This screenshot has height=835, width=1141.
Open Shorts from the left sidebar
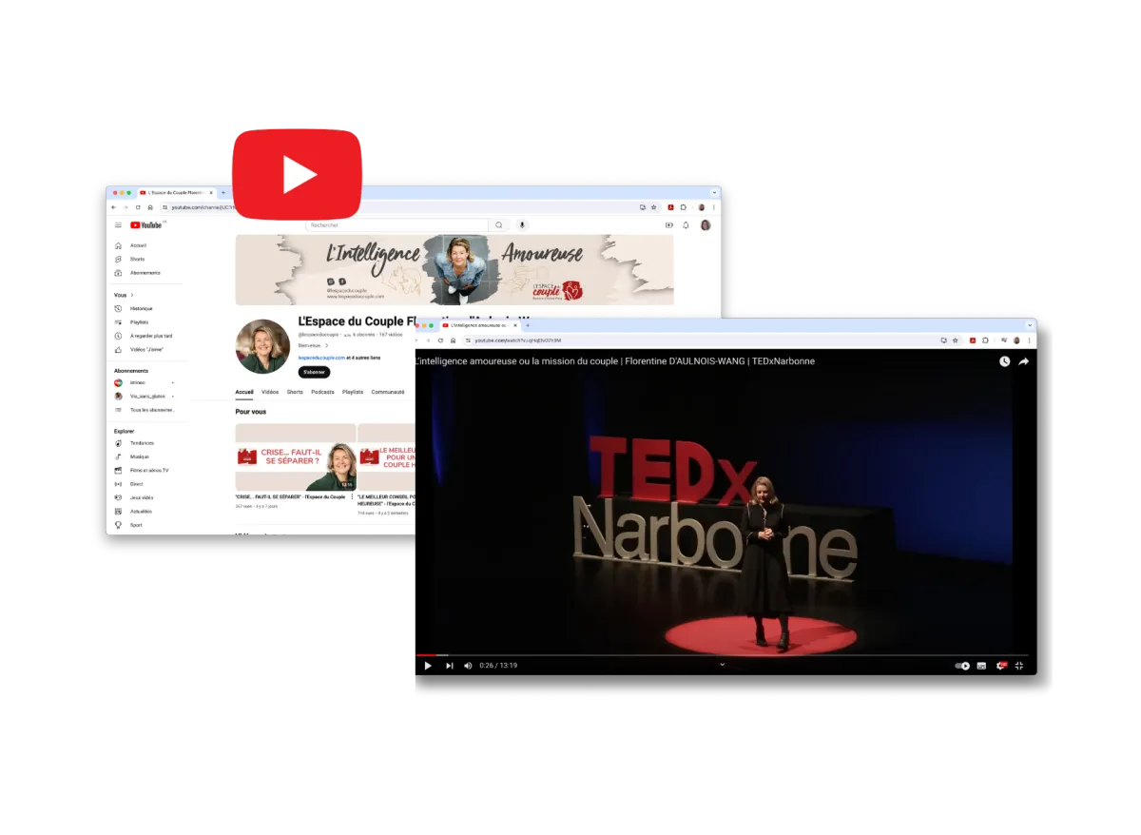138,259
